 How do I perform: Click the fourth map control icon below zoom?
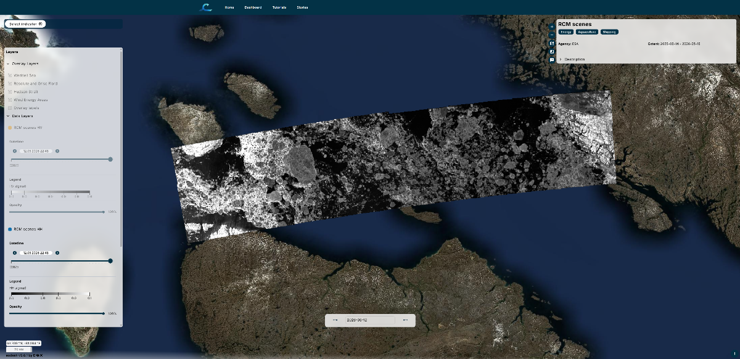[x=552, y=52]
